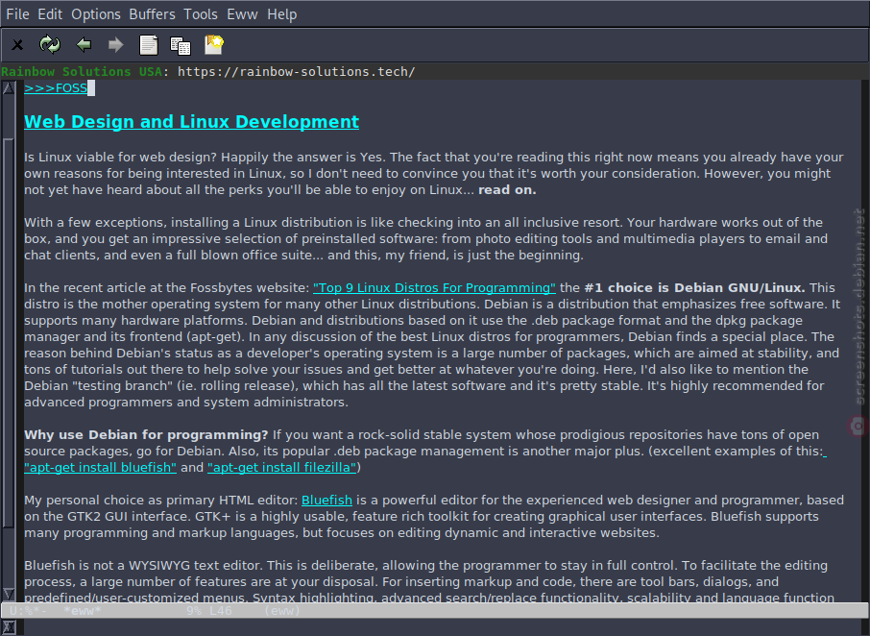Open the File menu
870x636 pixels.
[17, 14]
